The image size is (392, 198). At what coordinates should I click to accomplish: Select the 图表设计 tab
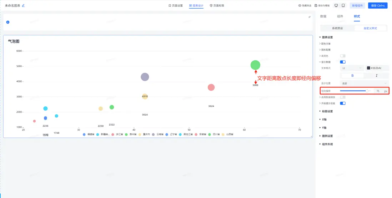point(196,5)
